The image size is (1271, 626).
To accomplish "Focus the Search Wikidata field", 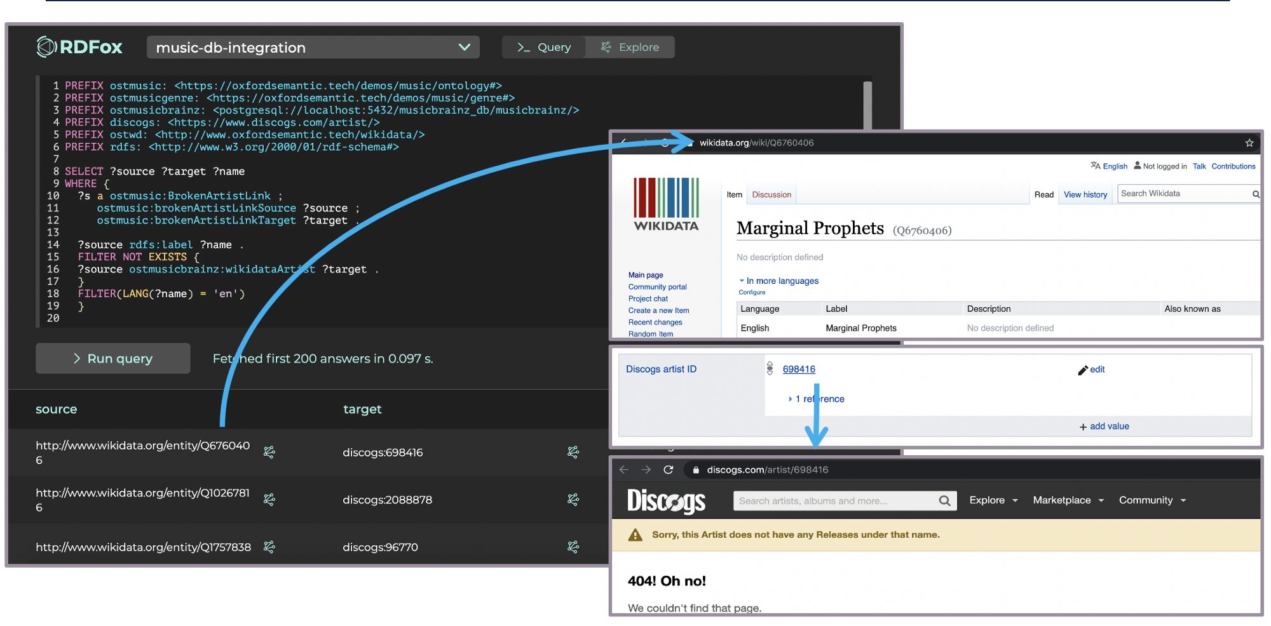I will (x=1185, y=194).
